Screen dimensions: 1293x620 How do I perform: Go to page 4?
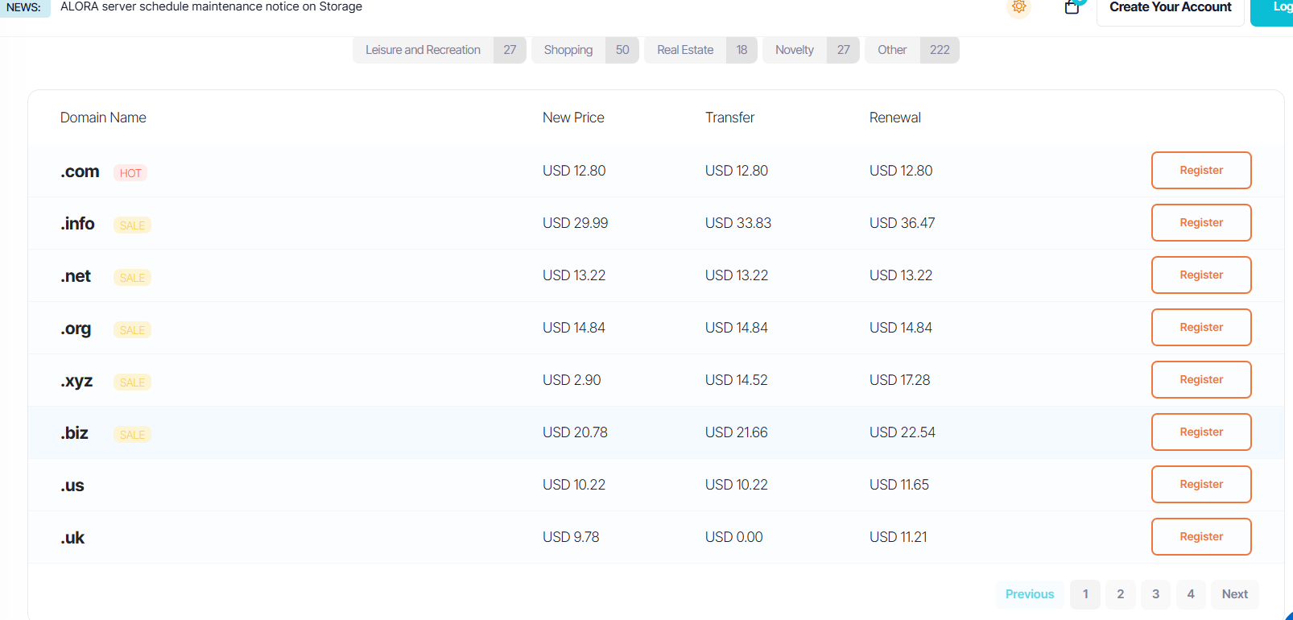point(1191,594)
